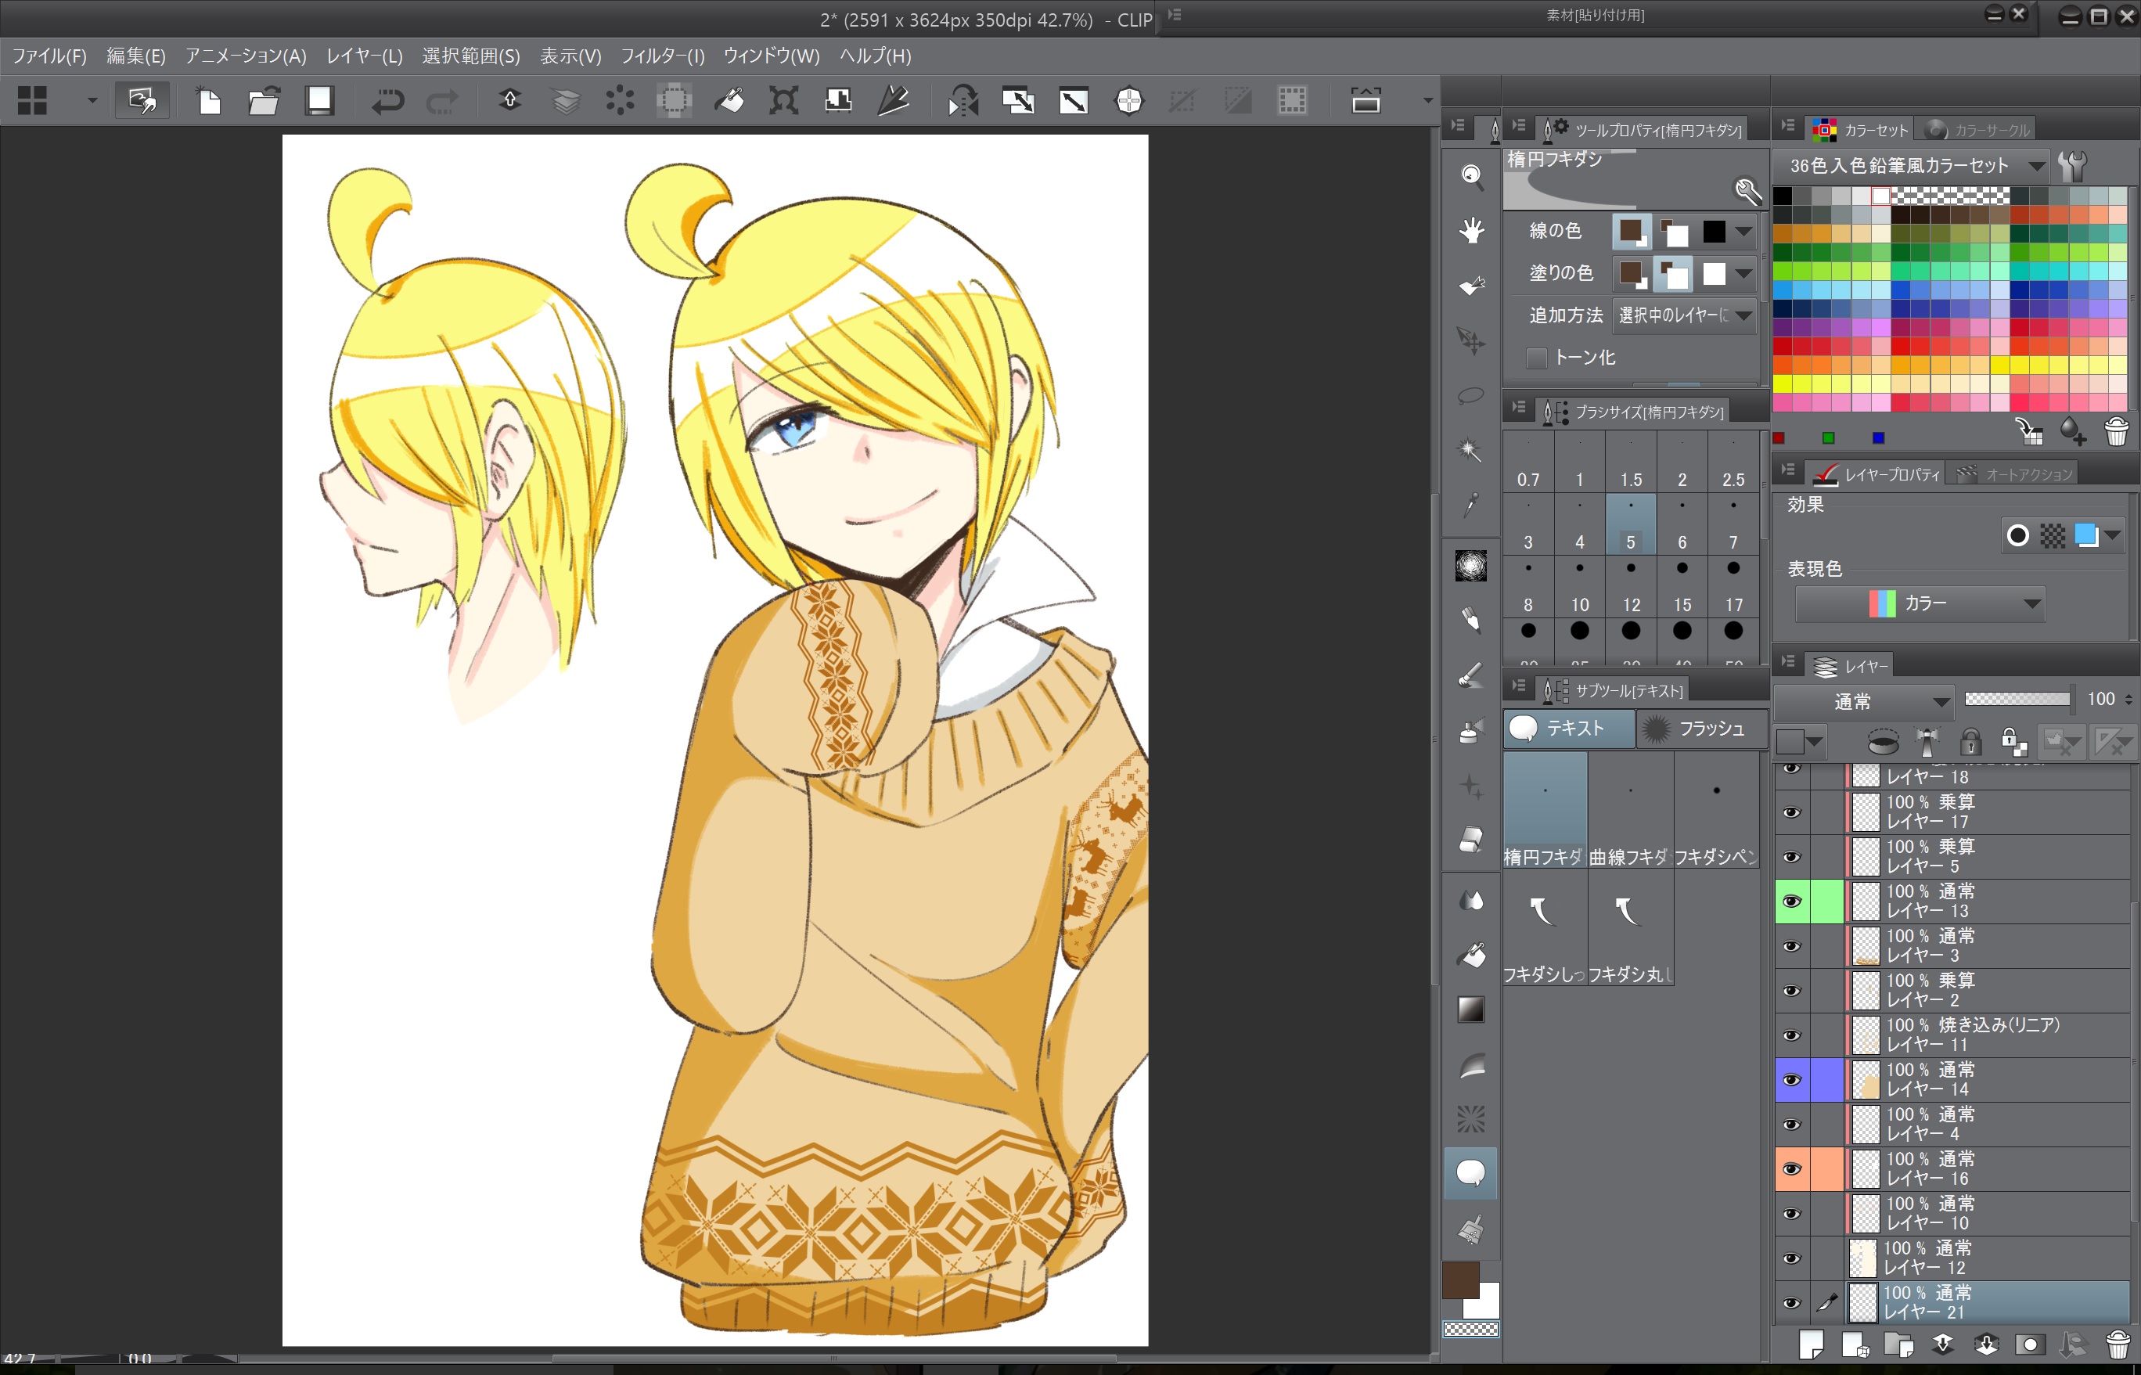The height and width of the screenshot is (1375, 2141).
Task: Click the new canvas page icon
Action: (x=209, y=101)
